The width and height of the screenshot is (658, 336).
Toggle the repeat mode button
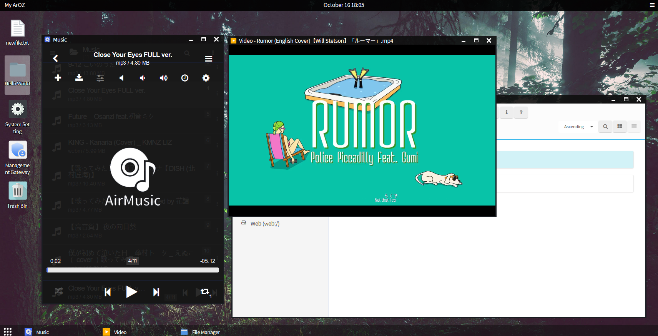205,292
